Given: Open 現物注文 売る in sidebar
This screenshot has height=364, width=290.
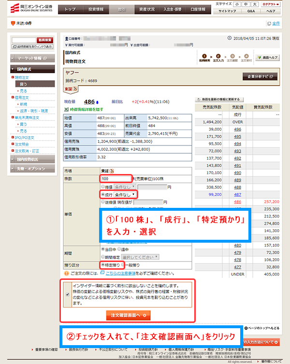Looking at the screenshot, I should [x=23, y=91].
